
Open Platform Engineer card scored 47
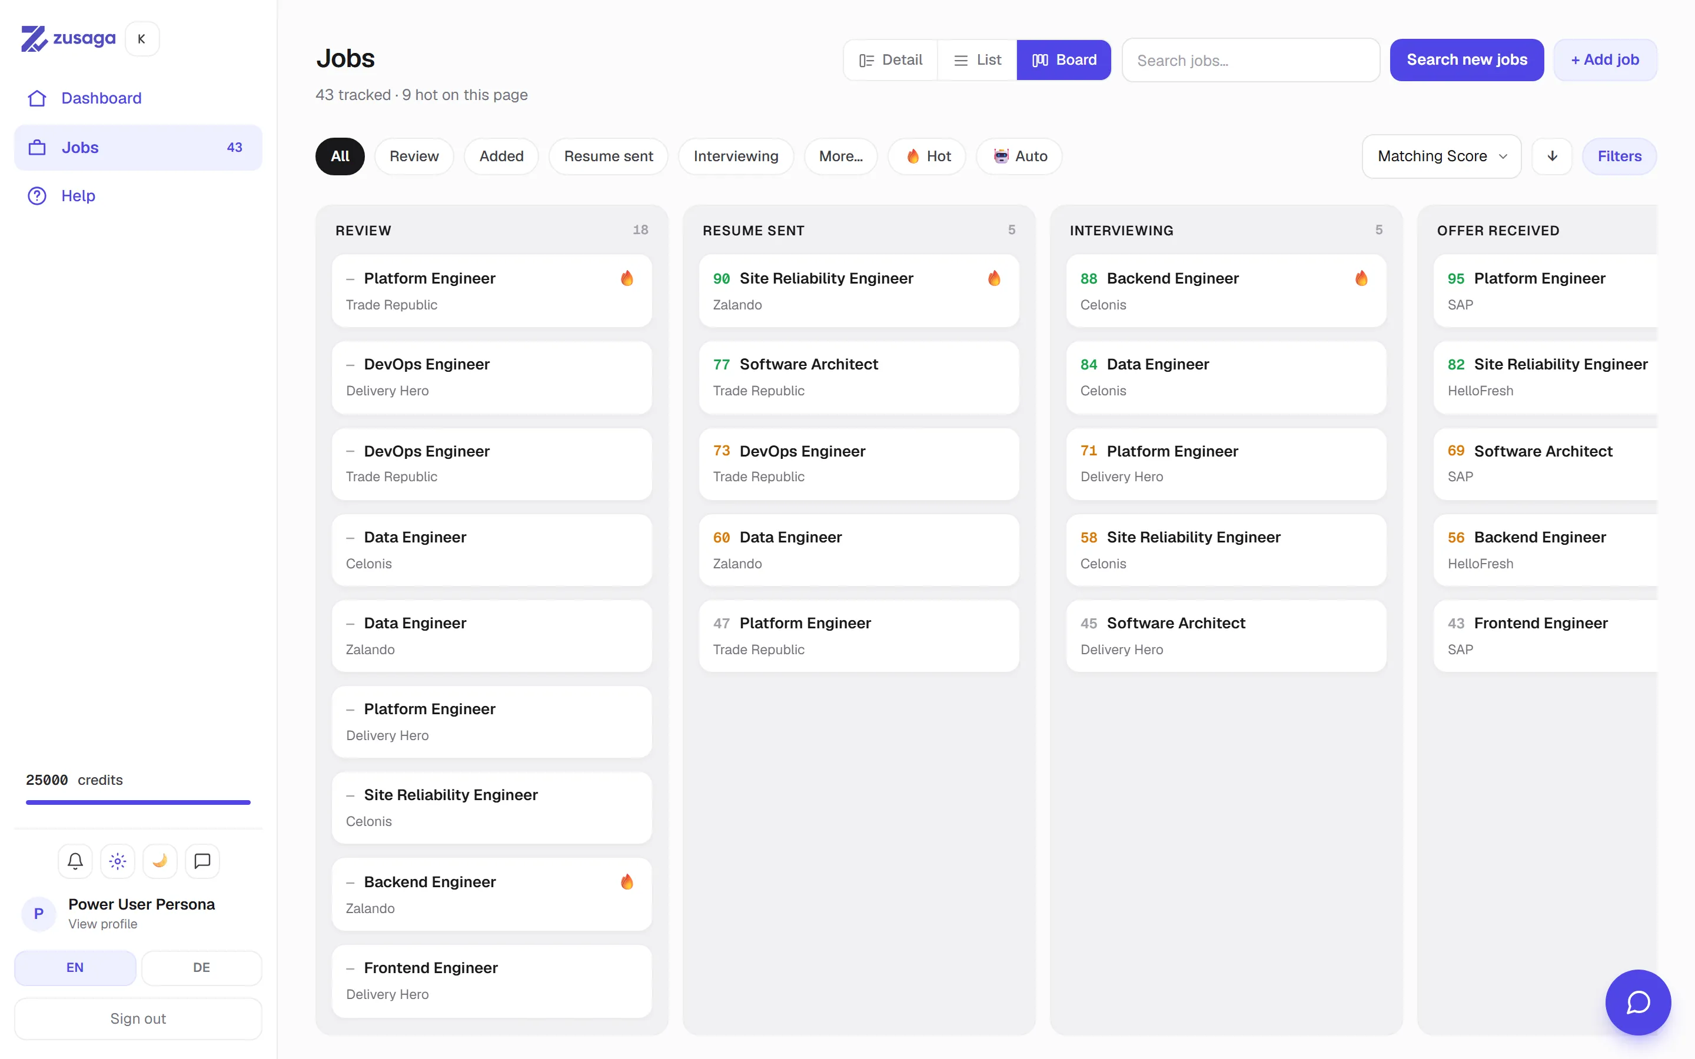(x=859, y=636)
